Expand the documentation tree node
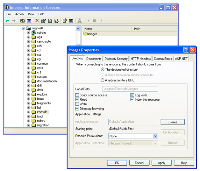This screenshot has width=200, height=171. pos(29,81)
